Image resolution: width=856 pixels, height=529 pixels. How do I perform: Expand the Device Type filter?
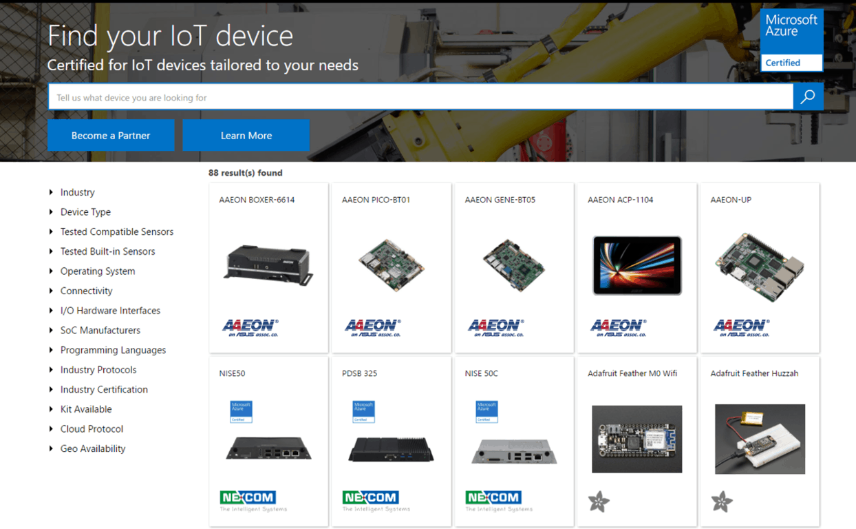(x=85, y=212)
